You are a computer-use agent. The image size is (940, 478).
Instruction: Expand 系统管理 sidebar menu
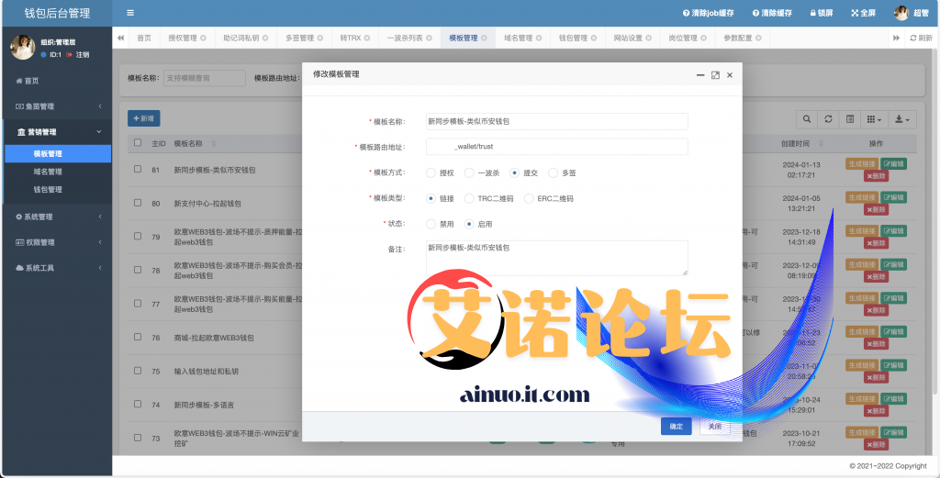[x=57, y=217]
